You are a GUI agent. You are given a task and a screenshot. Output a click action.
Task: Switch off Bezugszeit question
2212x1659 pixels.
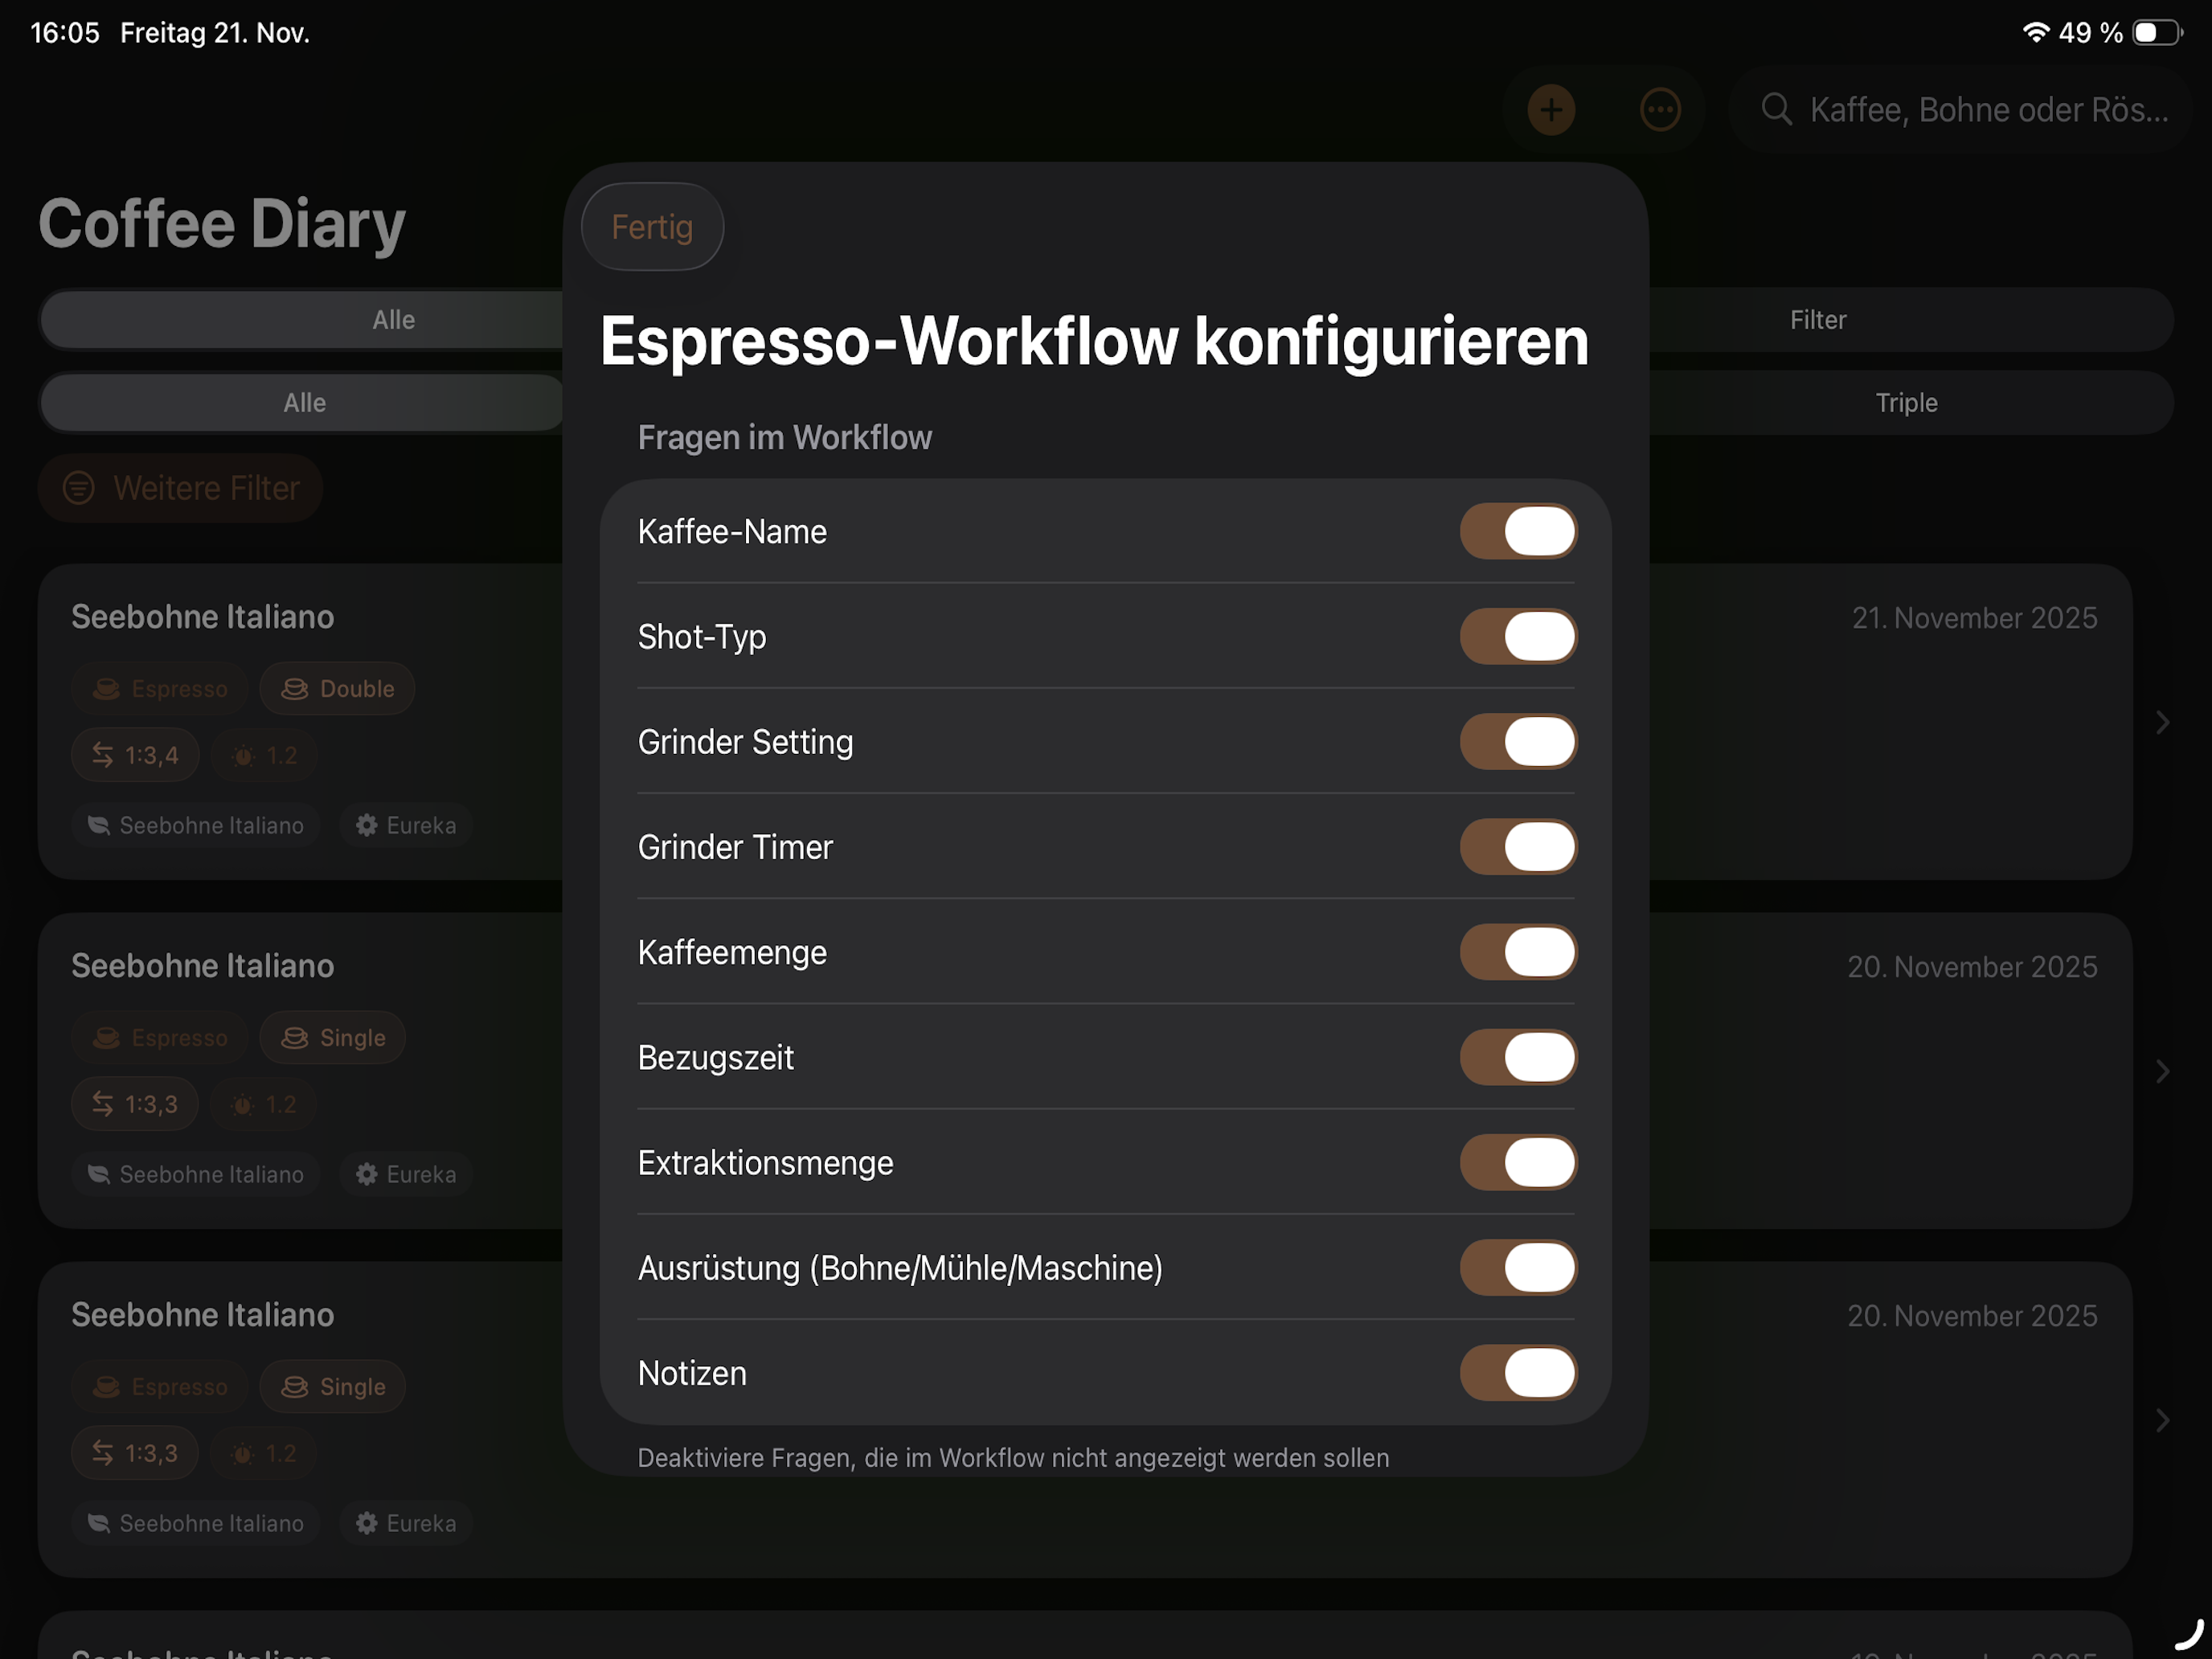click(1518, 1057)
